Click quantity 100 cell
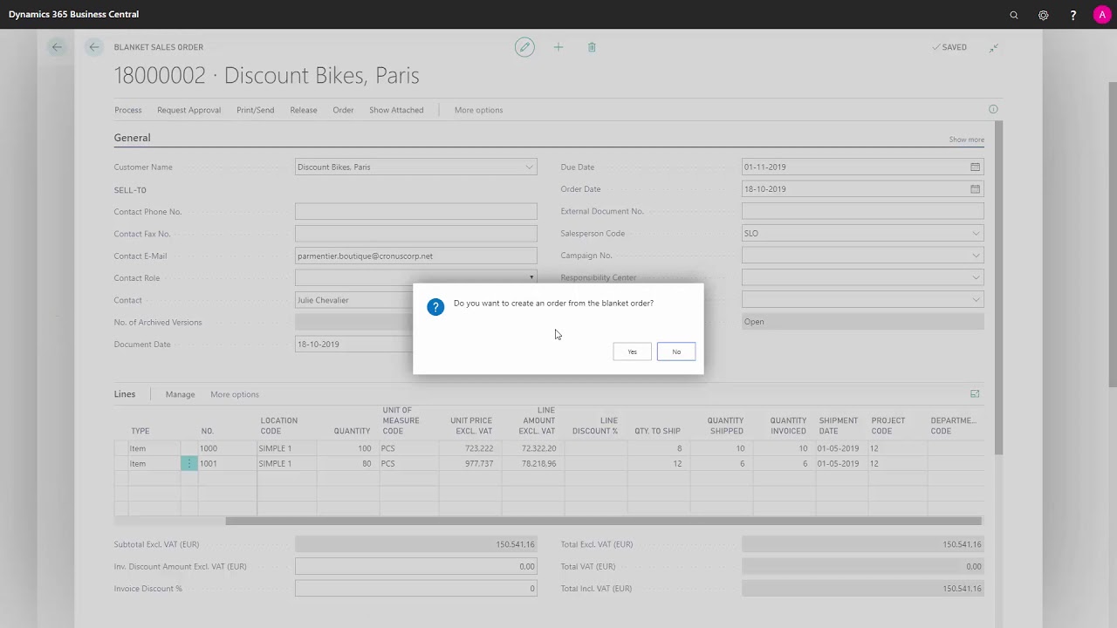Image resolution: width=1117 pixels, height=628 pixels. point(347,448)
